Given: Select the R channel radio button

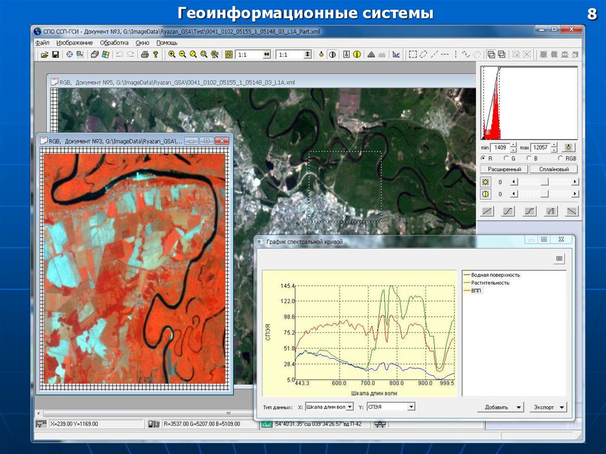Looking at the screenshot, I should click(483, 159).
